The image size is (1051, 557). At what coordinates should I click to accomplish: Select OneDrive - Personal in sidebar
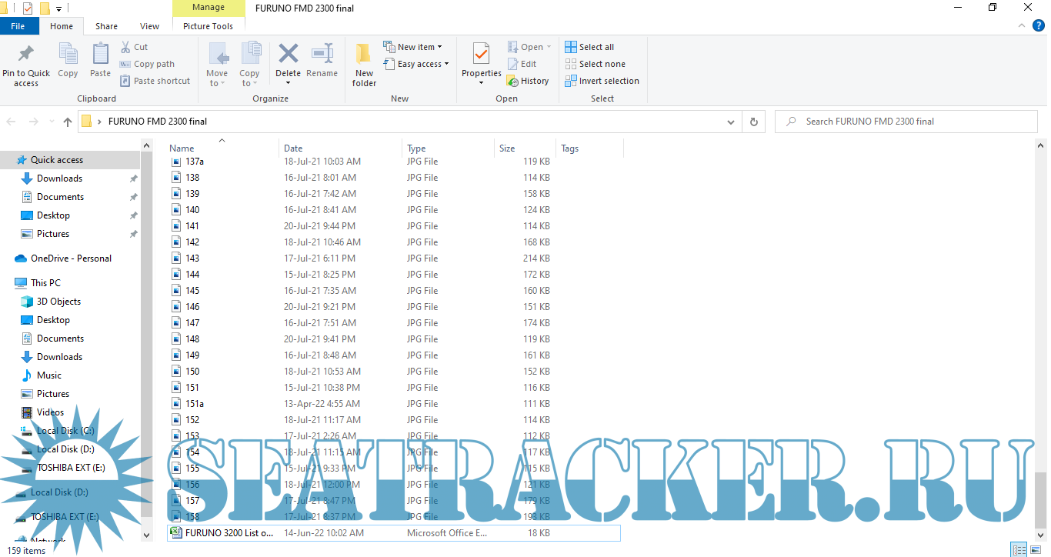click(71, 258)
